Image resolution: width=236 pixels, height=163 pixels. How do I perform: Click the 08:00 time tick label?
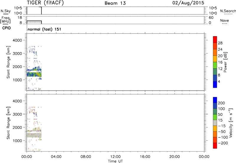(86, 157)
